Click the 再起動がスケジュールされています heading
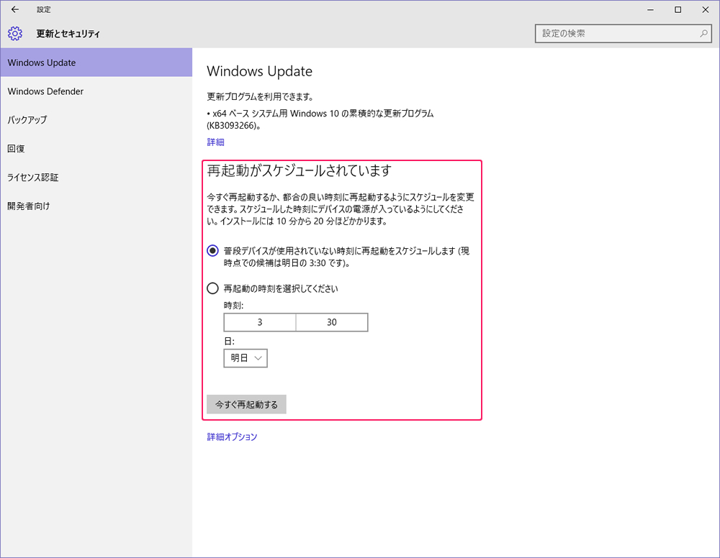This screenshot has height=558, width=720. pos(299,170)
